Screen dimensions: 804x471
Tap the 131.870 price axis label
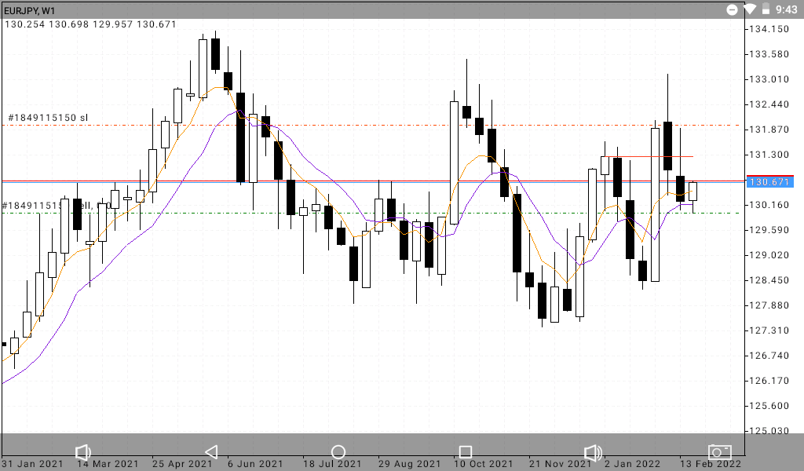[769, 130]
